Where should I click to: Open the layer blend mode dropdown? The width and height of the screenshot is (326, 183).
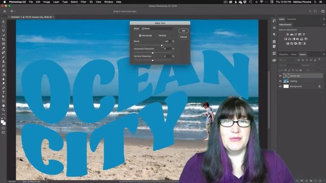(289, 65)
